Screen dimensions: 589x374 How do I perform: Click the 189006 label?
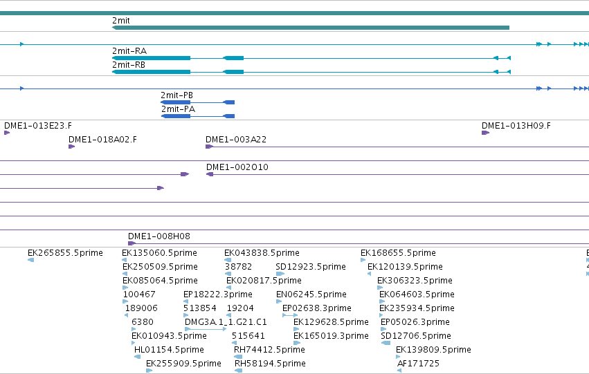[141, 308]
